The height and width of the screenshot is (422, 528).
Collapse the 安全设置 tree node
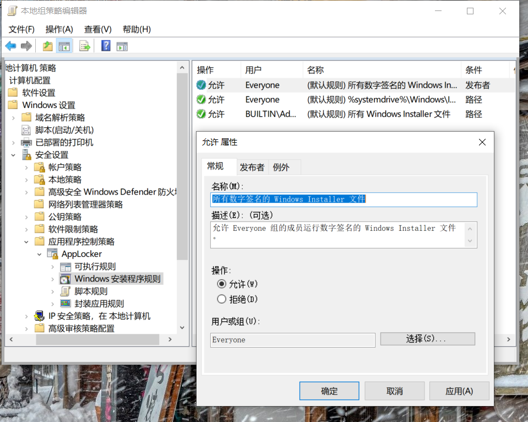point(13,155)
